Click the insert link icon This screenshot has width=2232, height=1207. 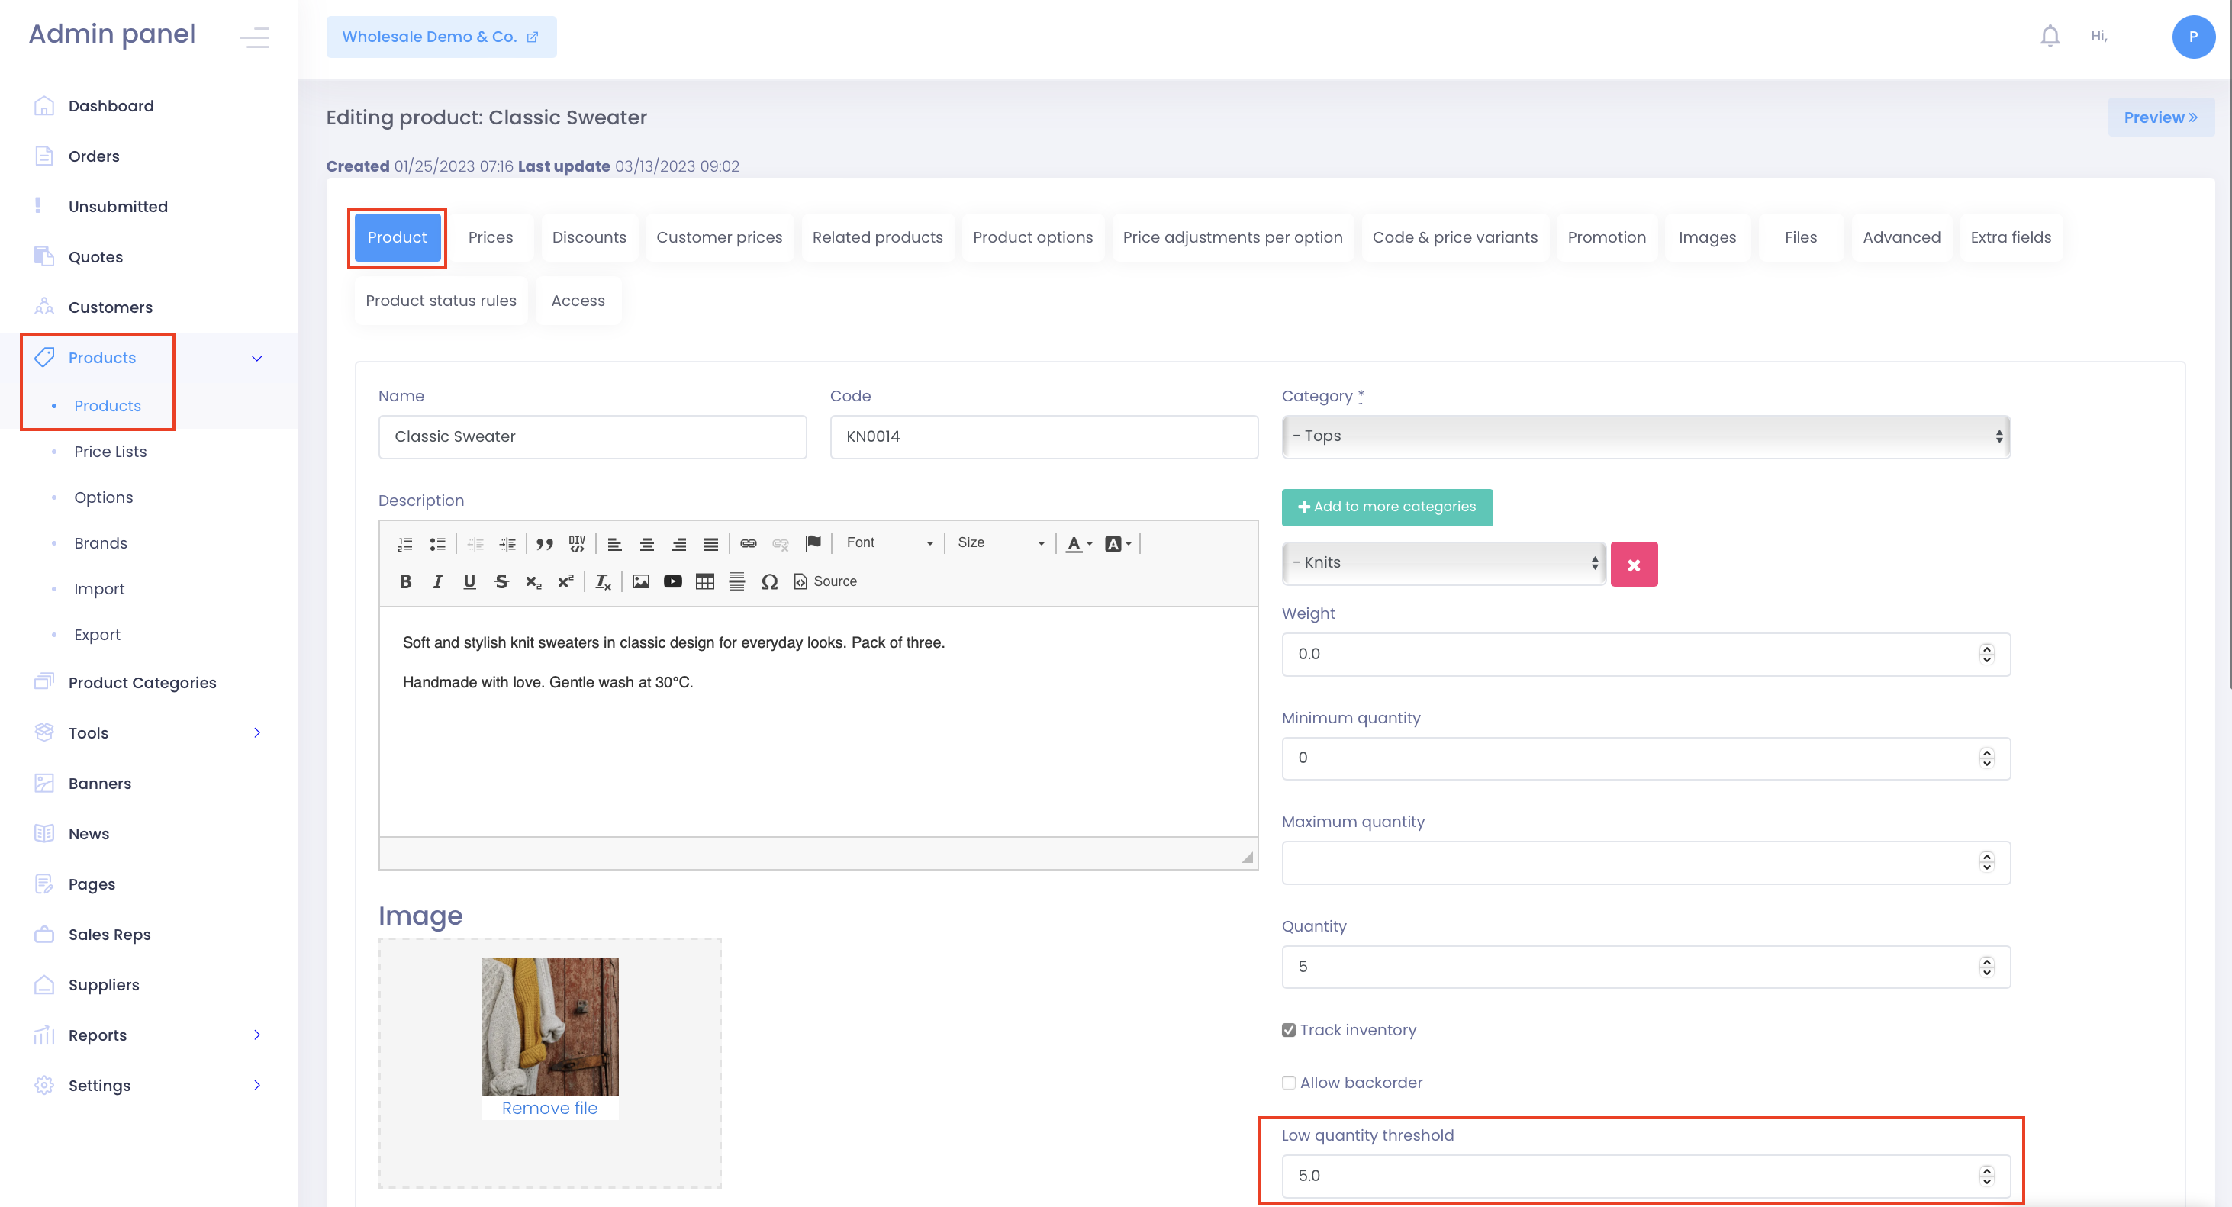tap(748, 543)
